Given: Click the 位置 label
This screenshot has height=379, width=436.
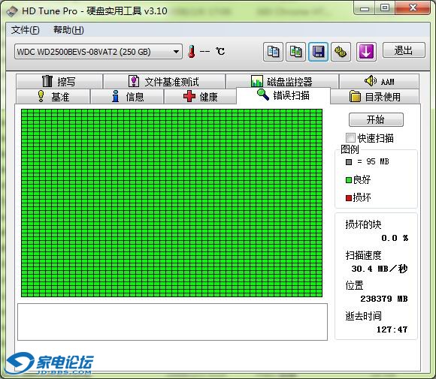Looking at the screenshot, I should (x=354, y=285).
